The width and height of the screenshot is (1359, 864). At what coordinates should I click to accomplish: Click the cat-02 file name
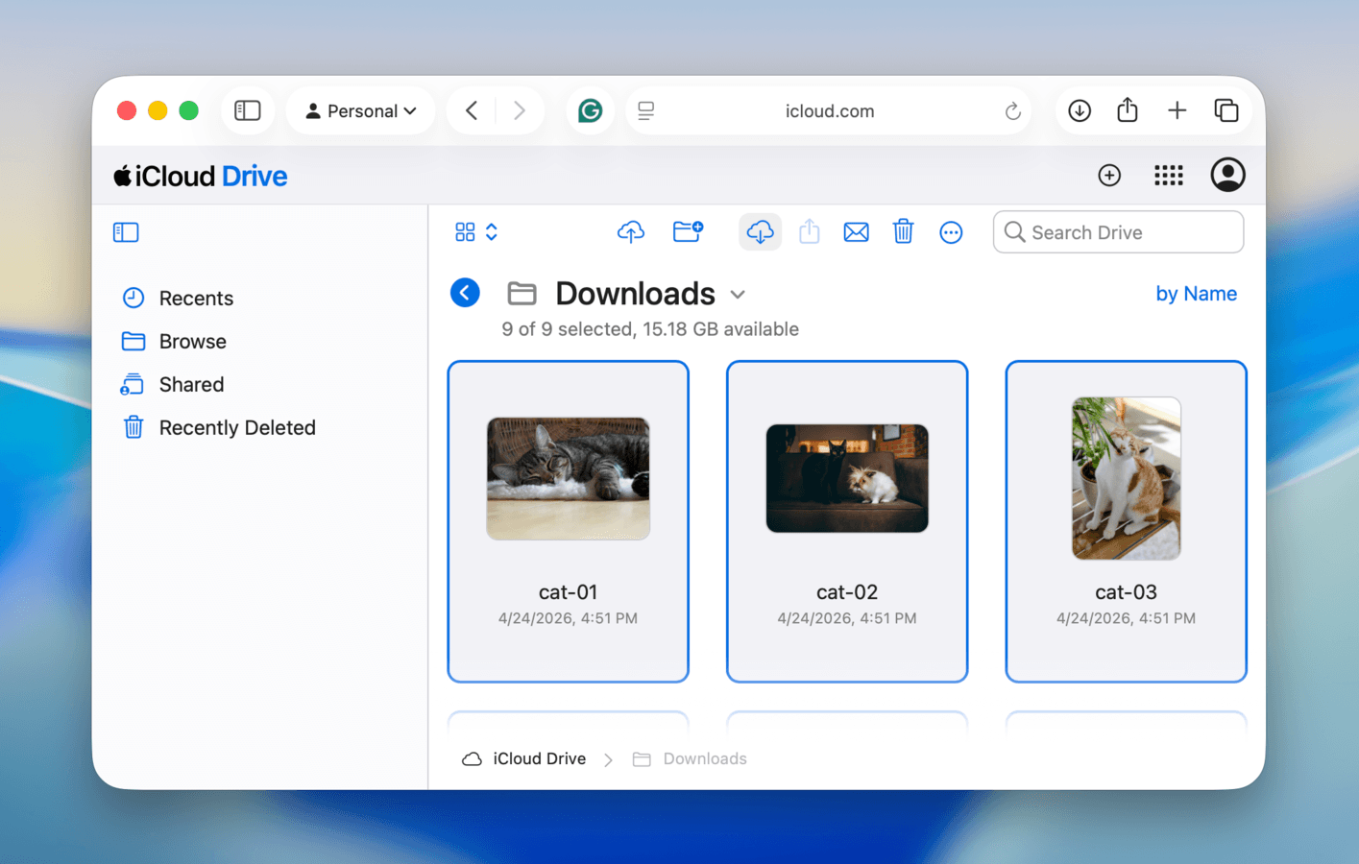pyautogui.click(x=847, y=592)
